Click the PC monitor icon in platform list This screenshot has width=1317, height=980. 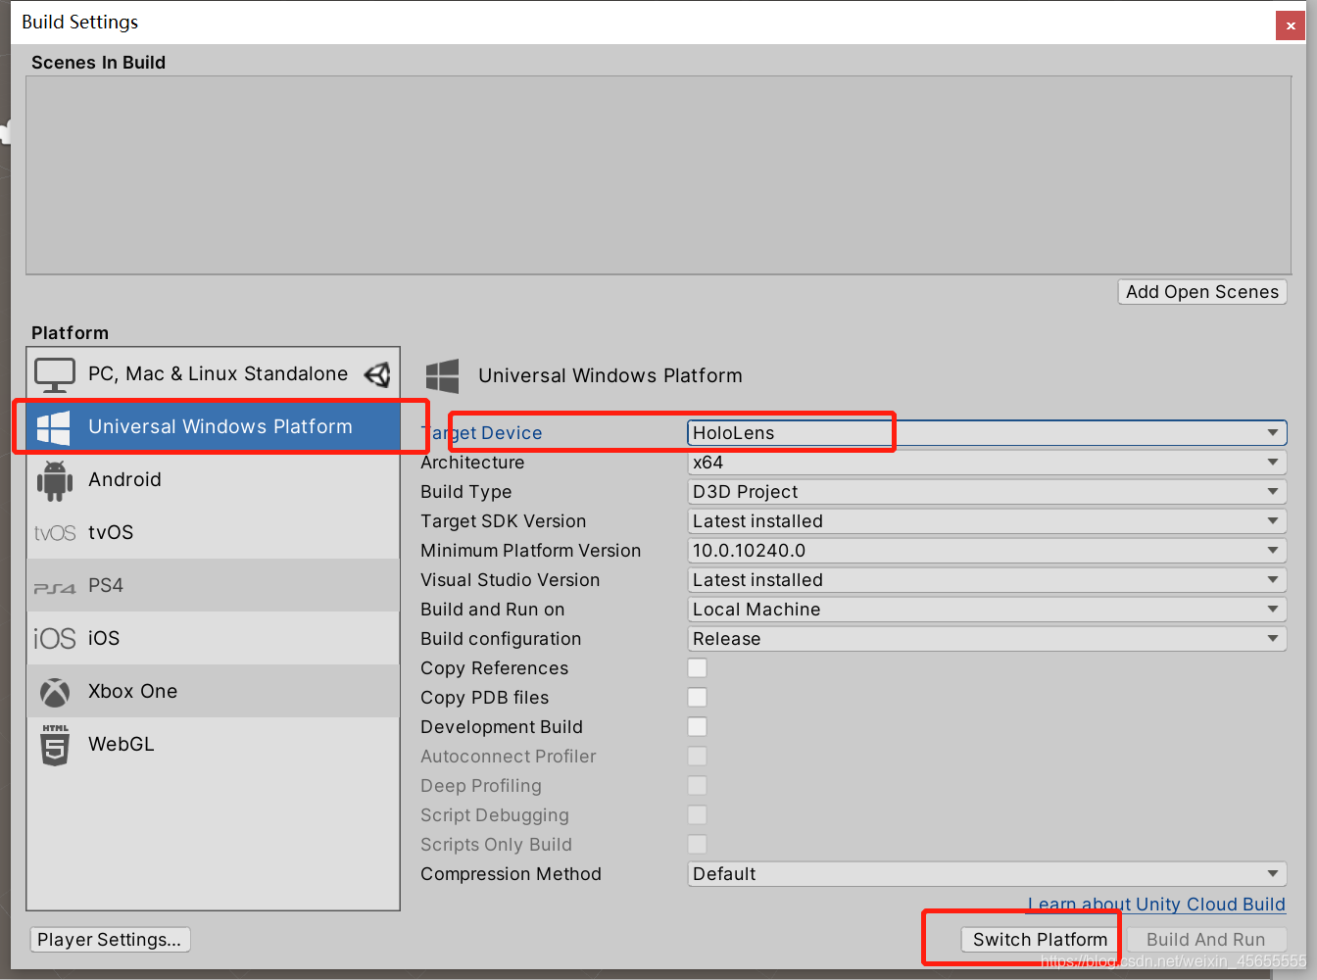[55, 374]
